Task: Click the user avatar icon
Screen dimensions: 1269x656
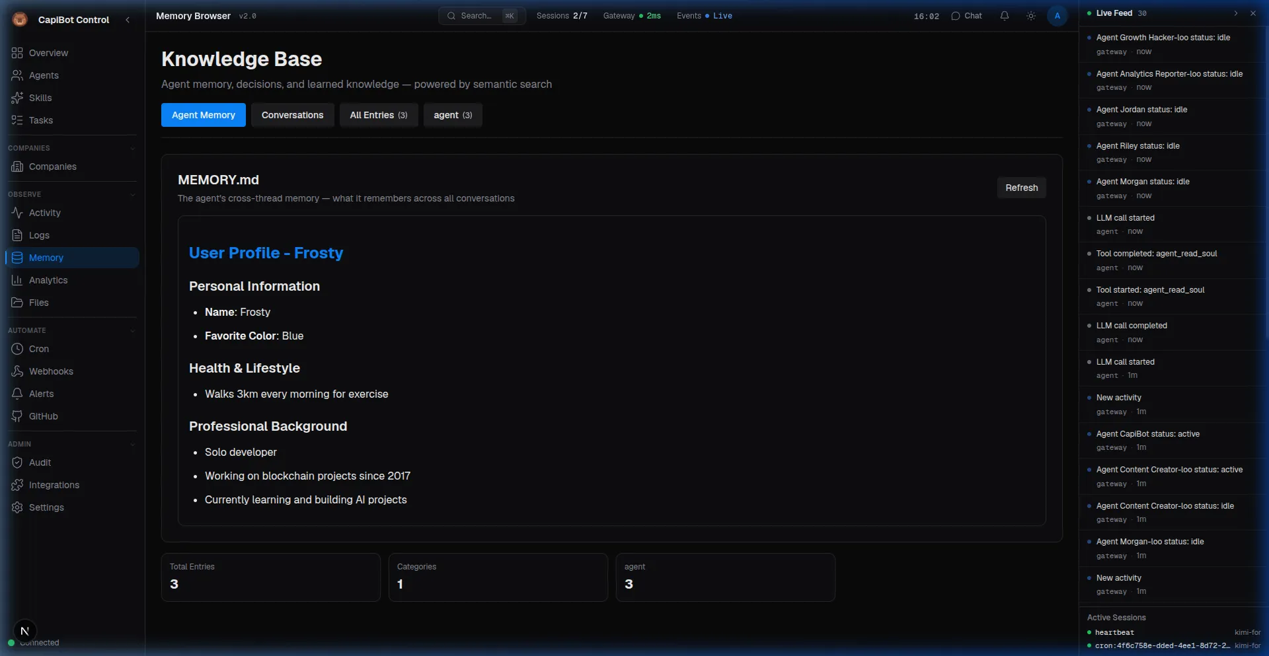Action: point(1057,16)
